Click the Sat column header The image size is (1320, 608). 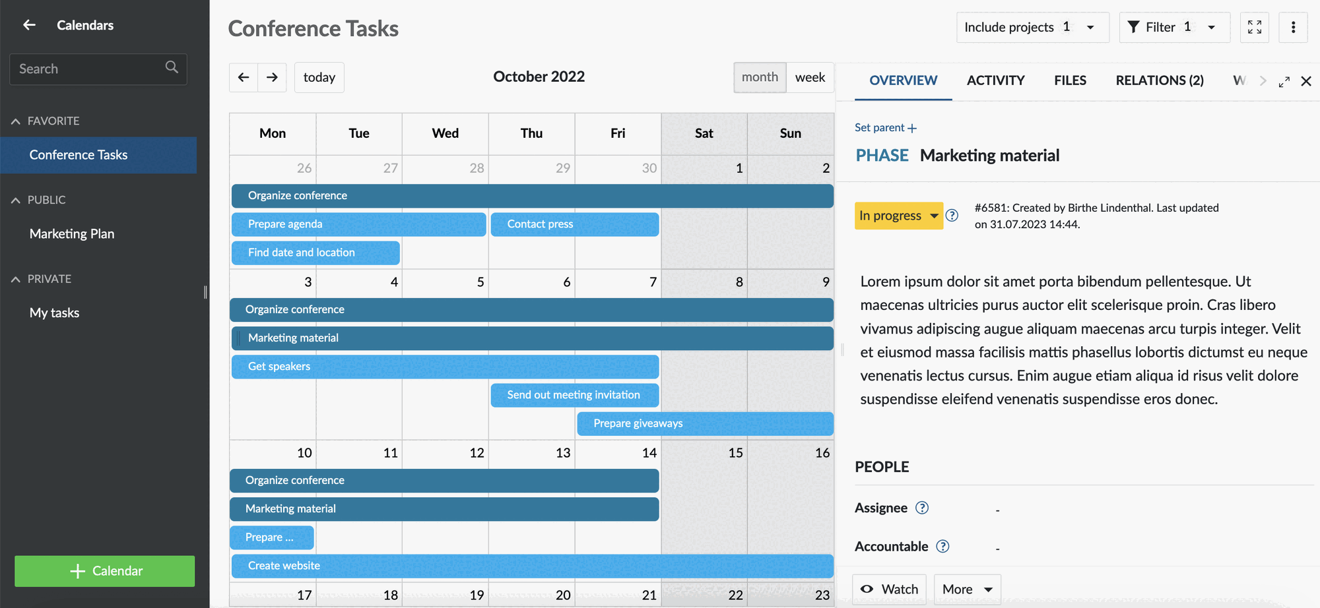704,134
